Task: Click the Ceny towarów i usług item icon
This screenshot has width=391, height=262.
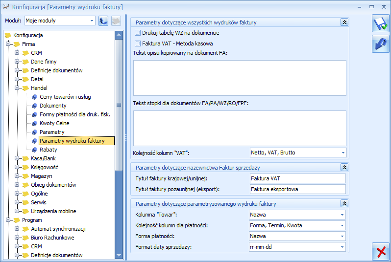Action: [x=35, y=97]
